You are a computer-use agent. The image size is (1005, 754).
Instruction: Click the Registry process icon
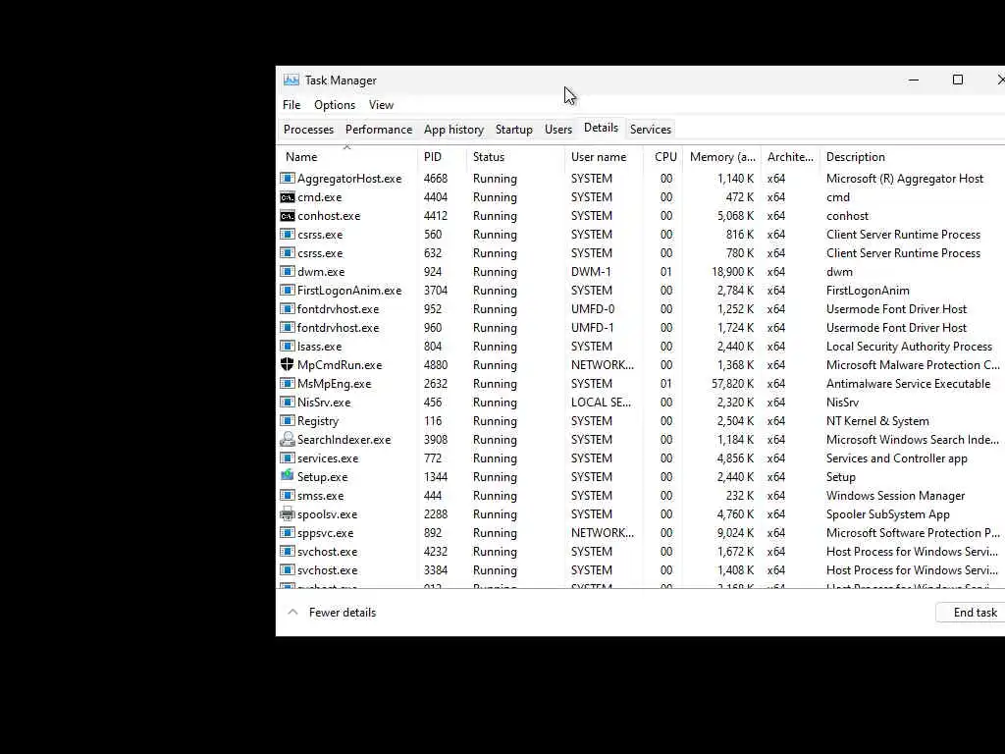click(288, 420)
